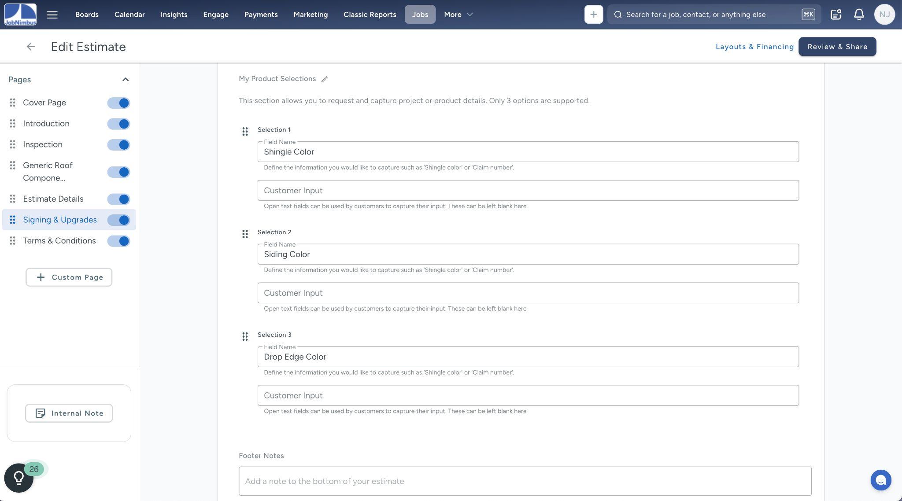902x501 pixels.
Task: Click the plus quick-add button in header
Action: pos(593,15)
